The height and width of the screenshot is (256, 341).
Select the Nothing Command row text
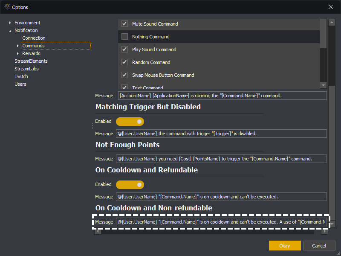151,37
